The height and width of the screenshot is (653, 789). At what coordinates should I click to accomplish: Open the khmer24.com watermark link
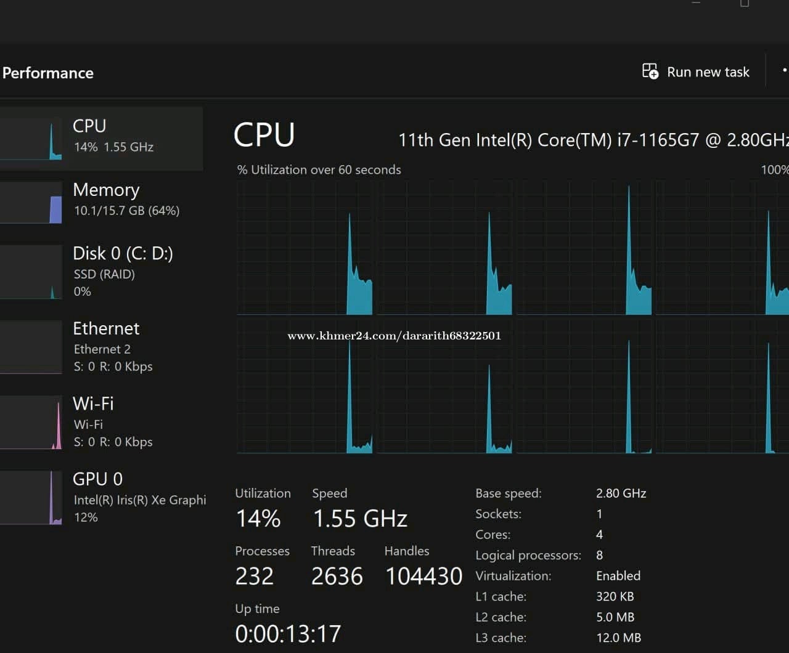coord(394,336)
